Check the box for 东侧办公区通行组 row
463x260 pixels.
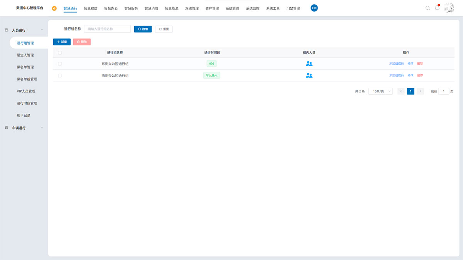pos(60,64)
